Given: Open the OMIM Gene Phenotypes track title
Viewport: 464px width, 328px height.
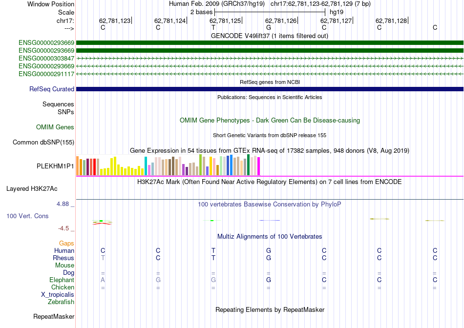Looking at the screenshot, I should tap(270, 121).
